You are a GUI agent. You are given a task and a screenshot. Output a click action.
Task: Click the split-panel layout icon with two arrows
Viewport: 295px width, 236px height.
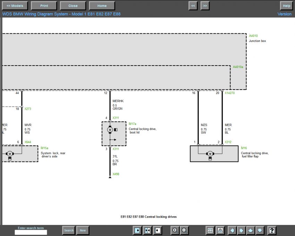coord(147,230)
